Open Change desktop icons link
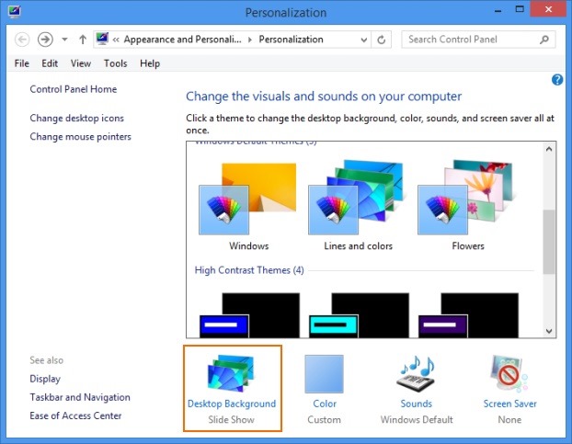572x444 pixels. pos(76,118)
